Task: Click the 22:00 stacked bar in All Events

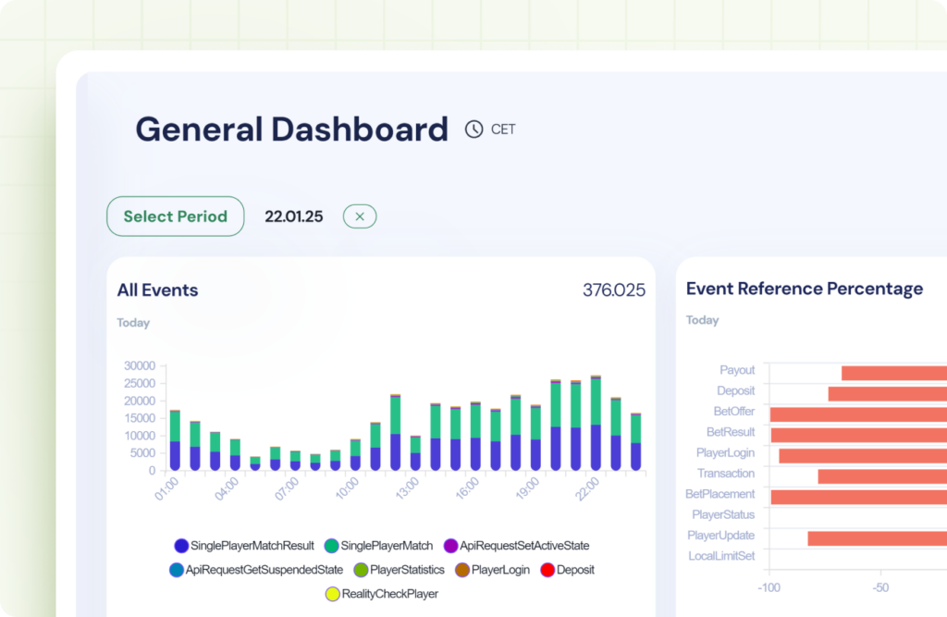Action: [596, 426]
